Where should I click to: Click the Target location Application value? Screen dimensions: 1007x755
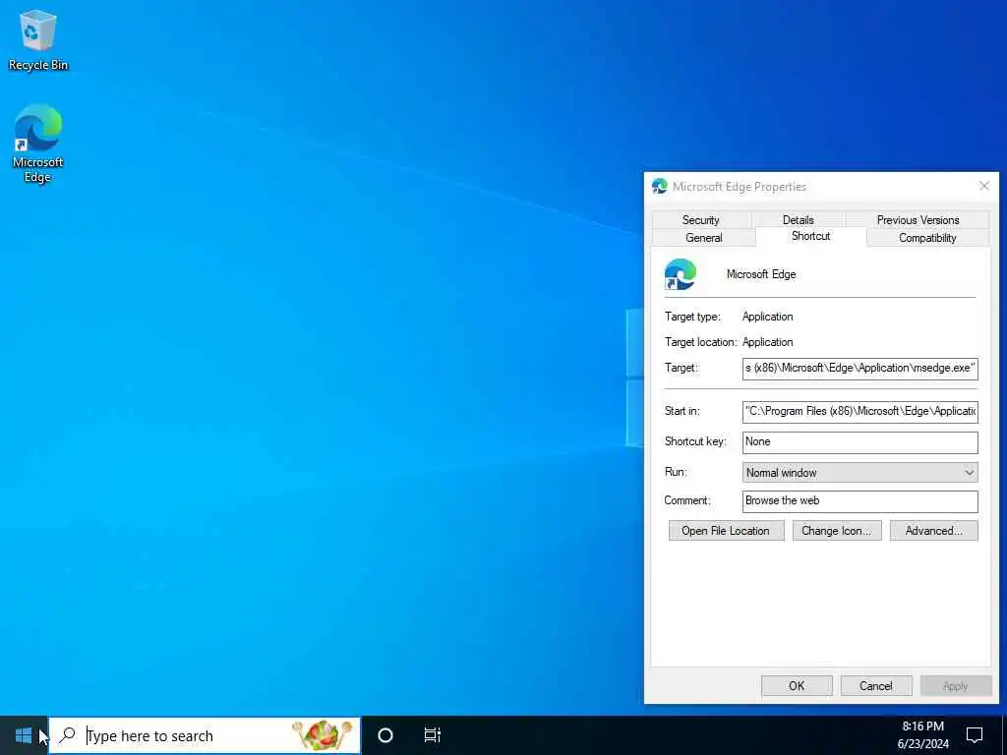[x=767, y=342]
